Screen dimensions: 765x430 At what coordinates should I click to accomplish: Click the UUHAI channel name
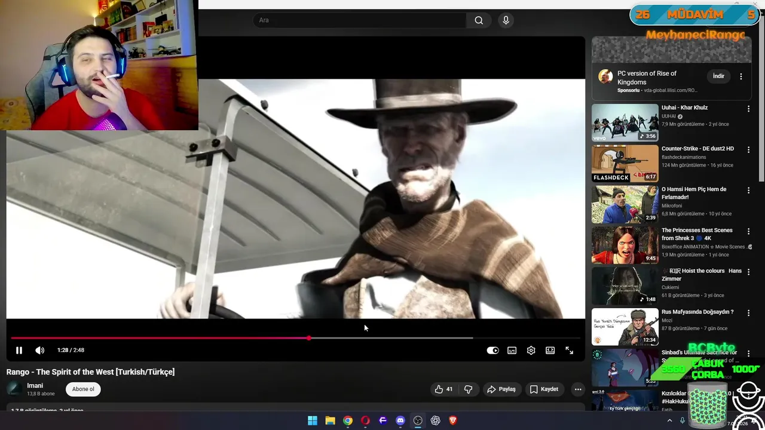(x=669, y=116)
